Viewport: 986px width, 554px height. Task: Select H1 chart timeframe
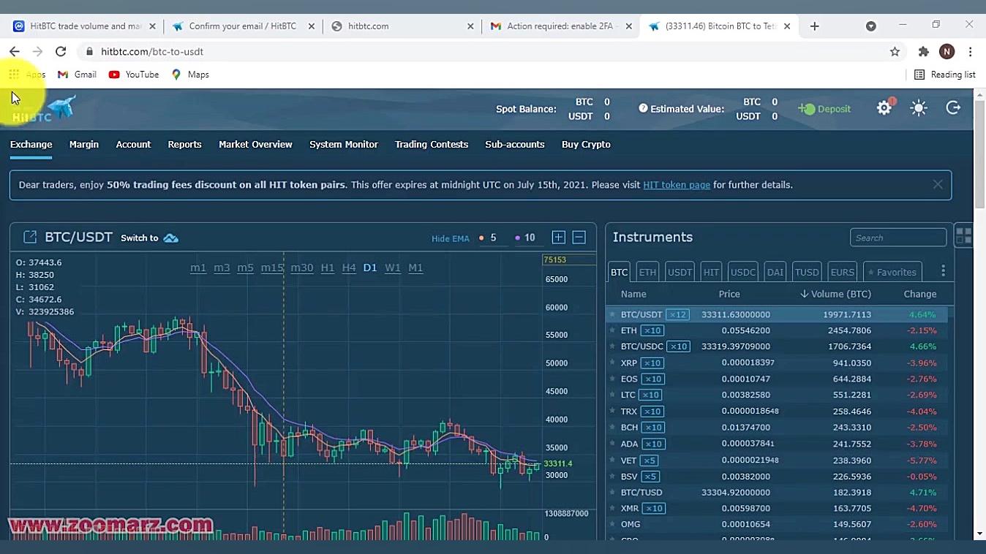[328, 267]
